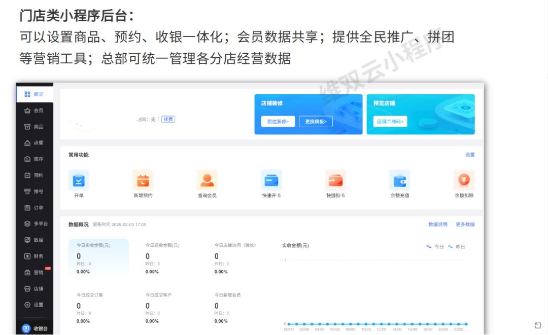Toggle the 今日 series in chart legend
548x335 pixels.
point(435,247)
